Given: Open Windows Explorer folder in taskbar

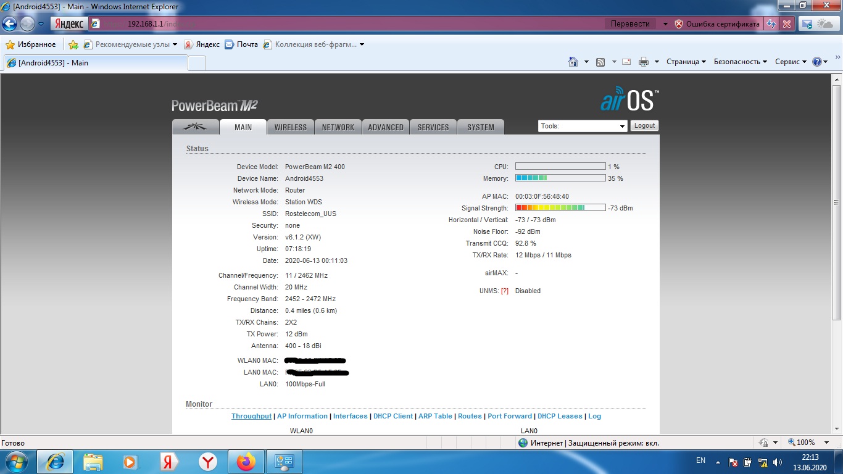Looking at the screenshot, I should pos(93,462).
